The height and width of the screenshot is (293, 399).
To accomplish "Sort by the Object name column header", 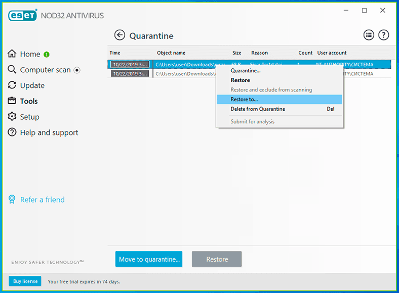I will [x=171, y=53].
